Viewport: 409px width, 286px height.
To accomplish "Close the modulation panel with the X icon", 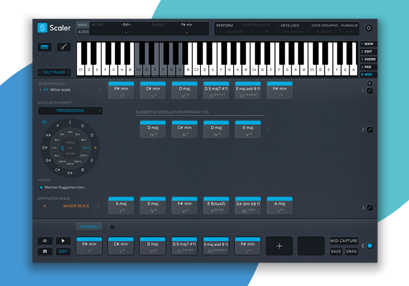I will click(x=369, y=83).
